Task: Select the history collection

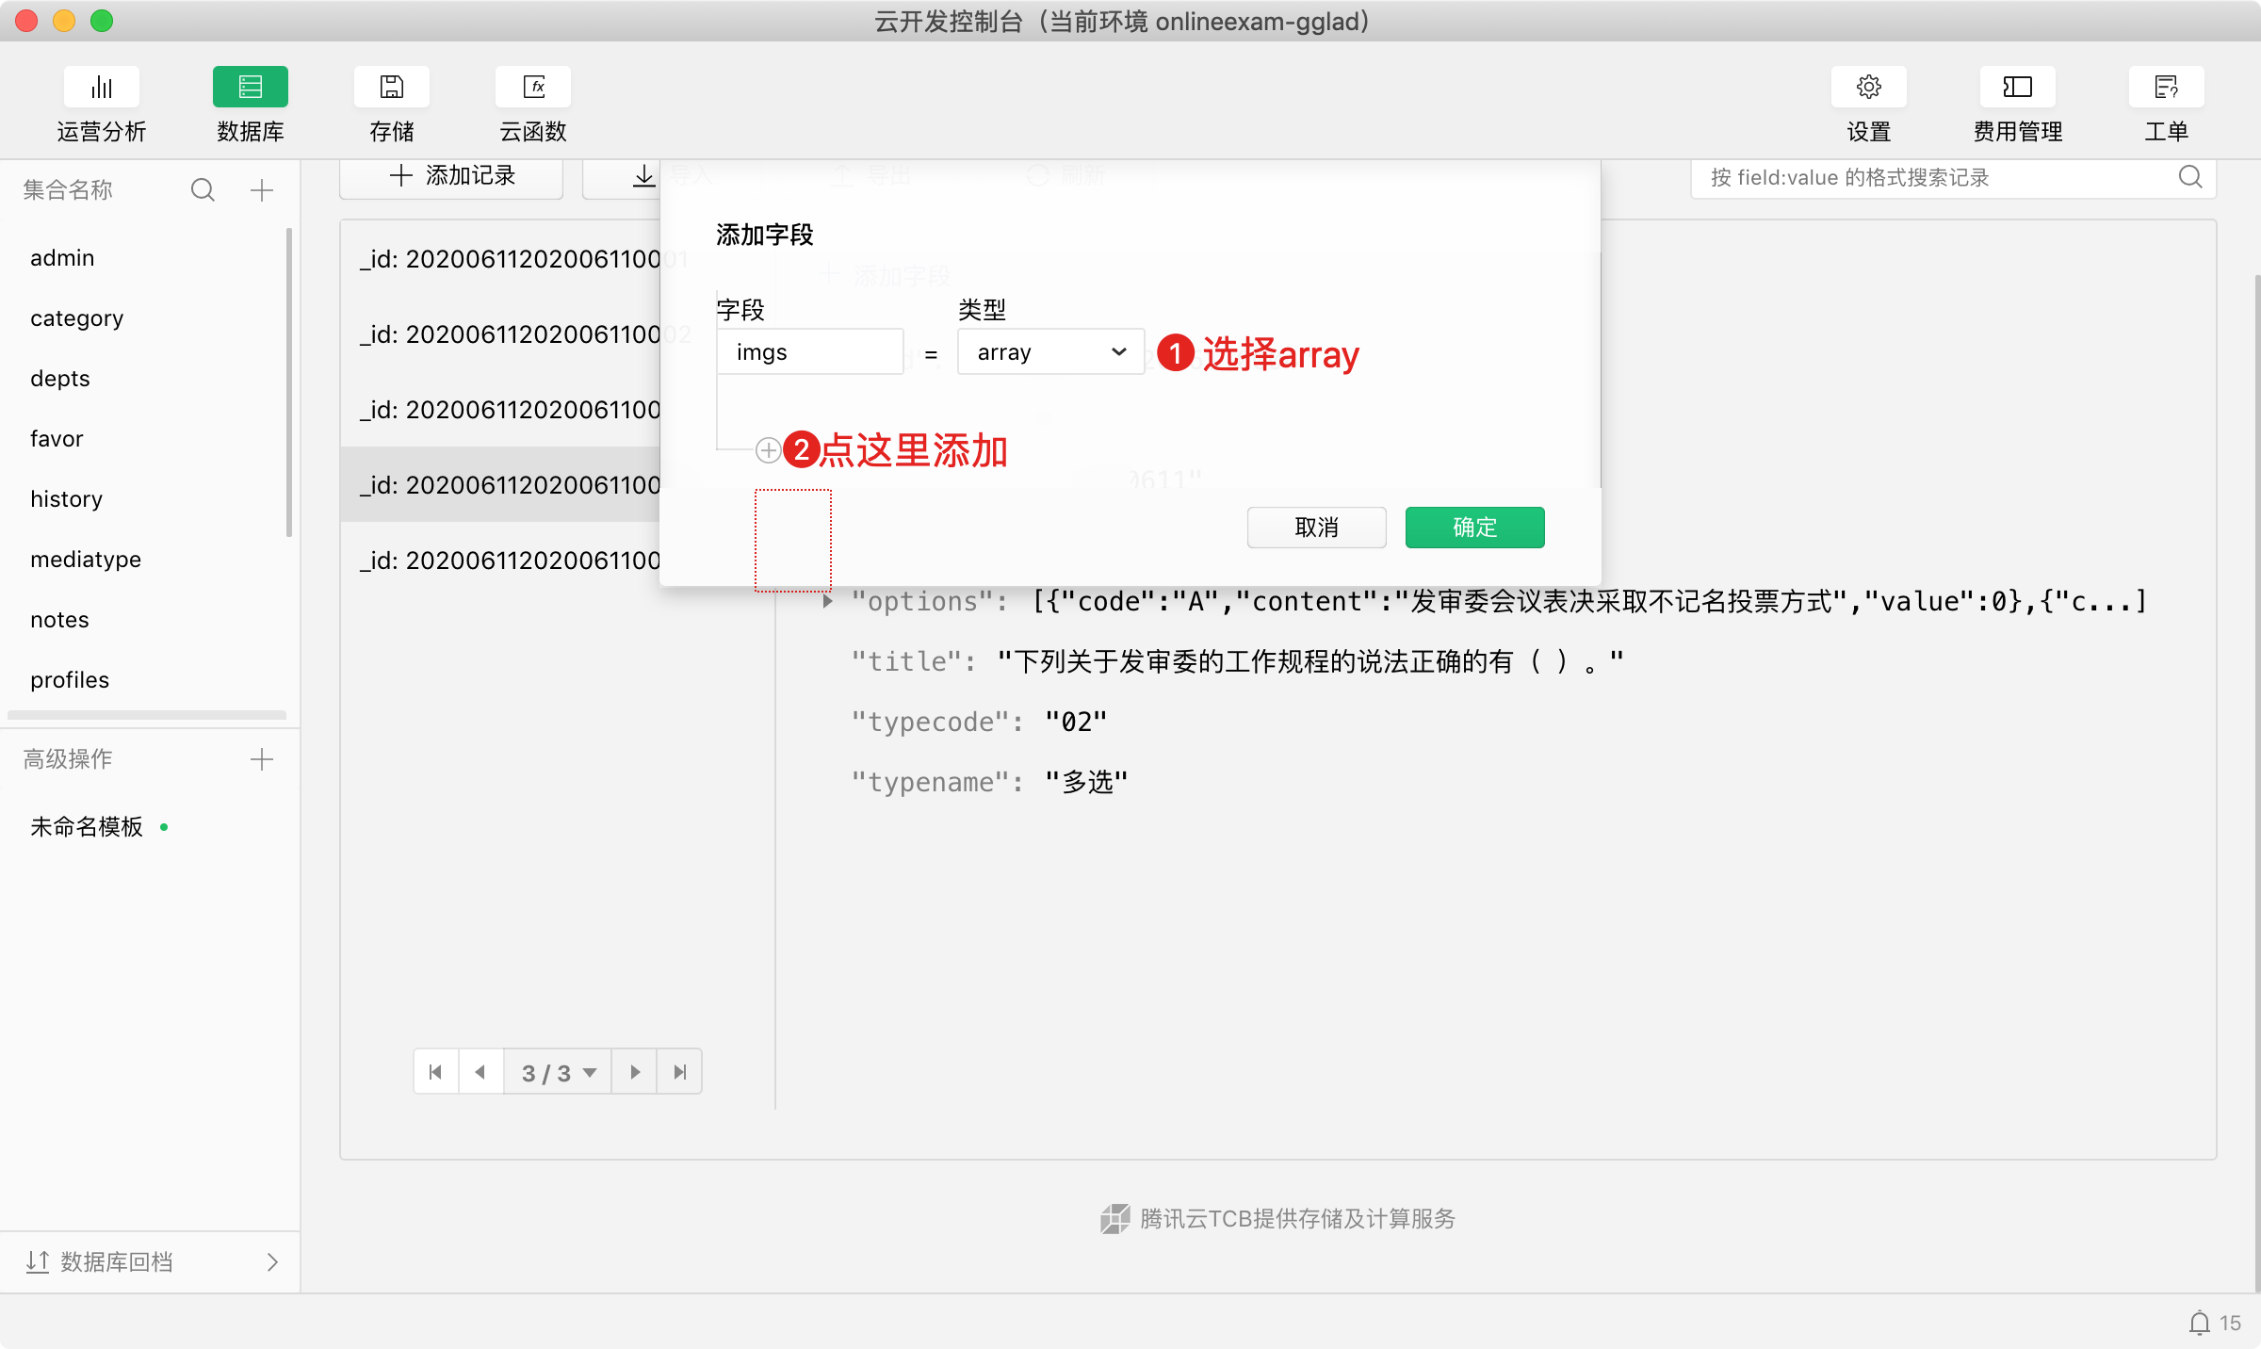Action: 66,499
